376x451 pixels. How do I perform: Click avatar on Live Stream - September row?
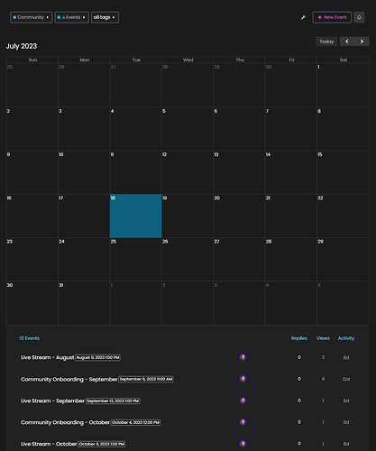[x=243, y=400]
